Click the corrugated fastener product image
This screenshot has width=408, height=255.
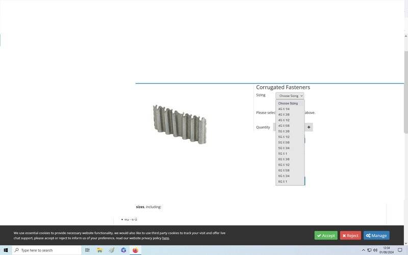pos(180,124)
